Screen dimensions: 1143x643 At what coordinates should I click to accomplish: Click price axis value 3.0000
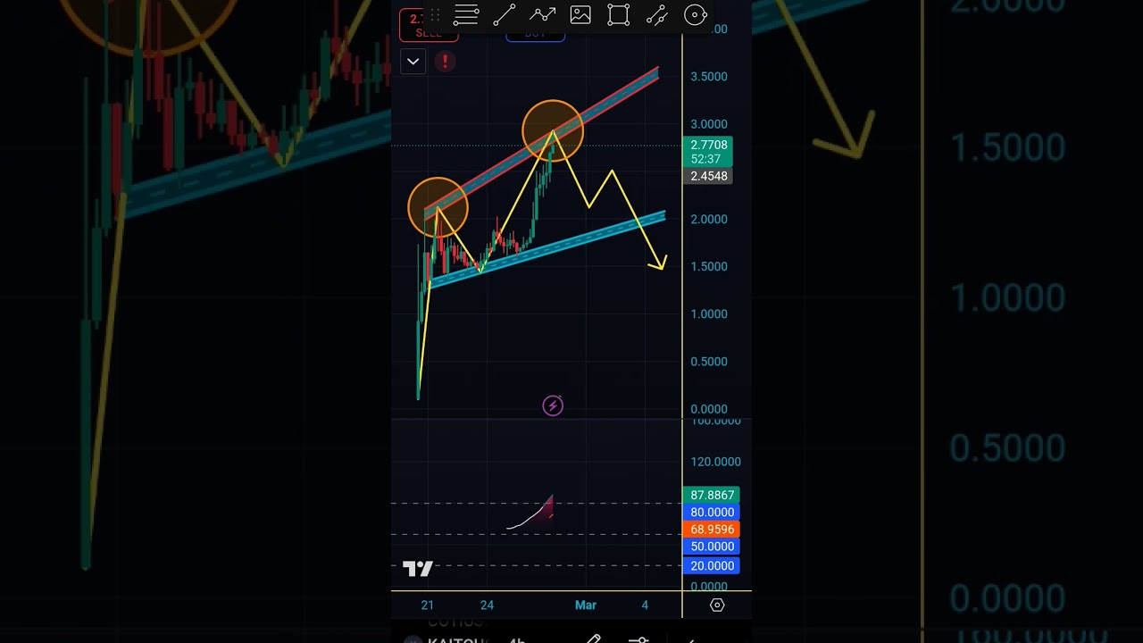pos(709,124)
